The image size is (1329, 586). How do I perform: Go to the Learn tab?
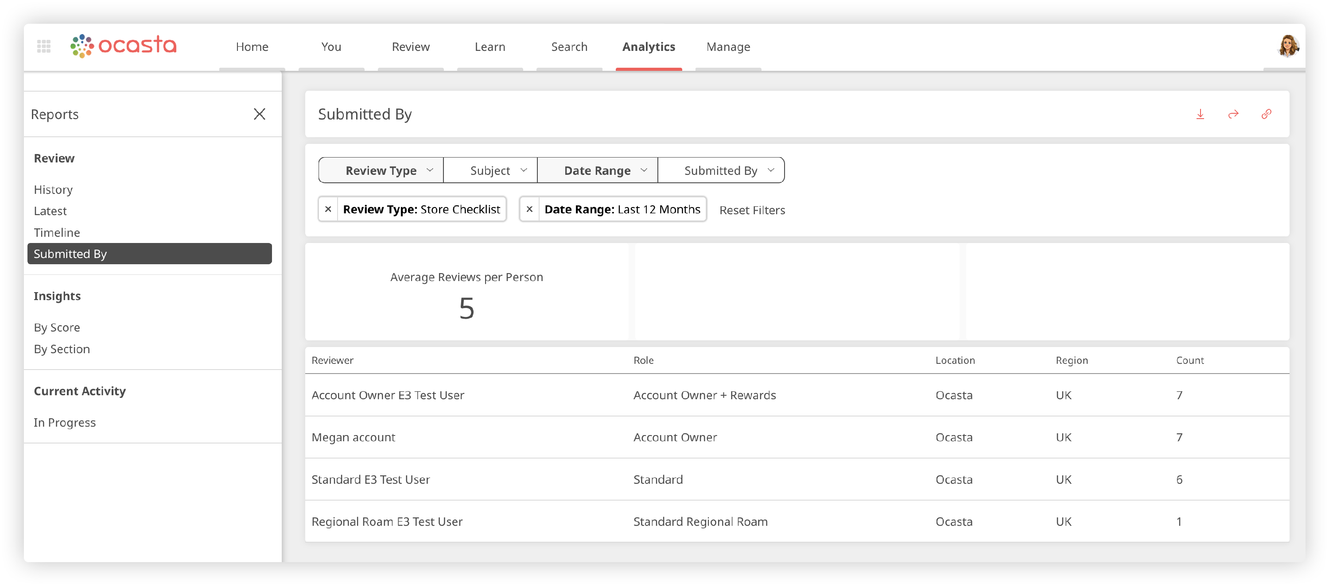[490, 47]
